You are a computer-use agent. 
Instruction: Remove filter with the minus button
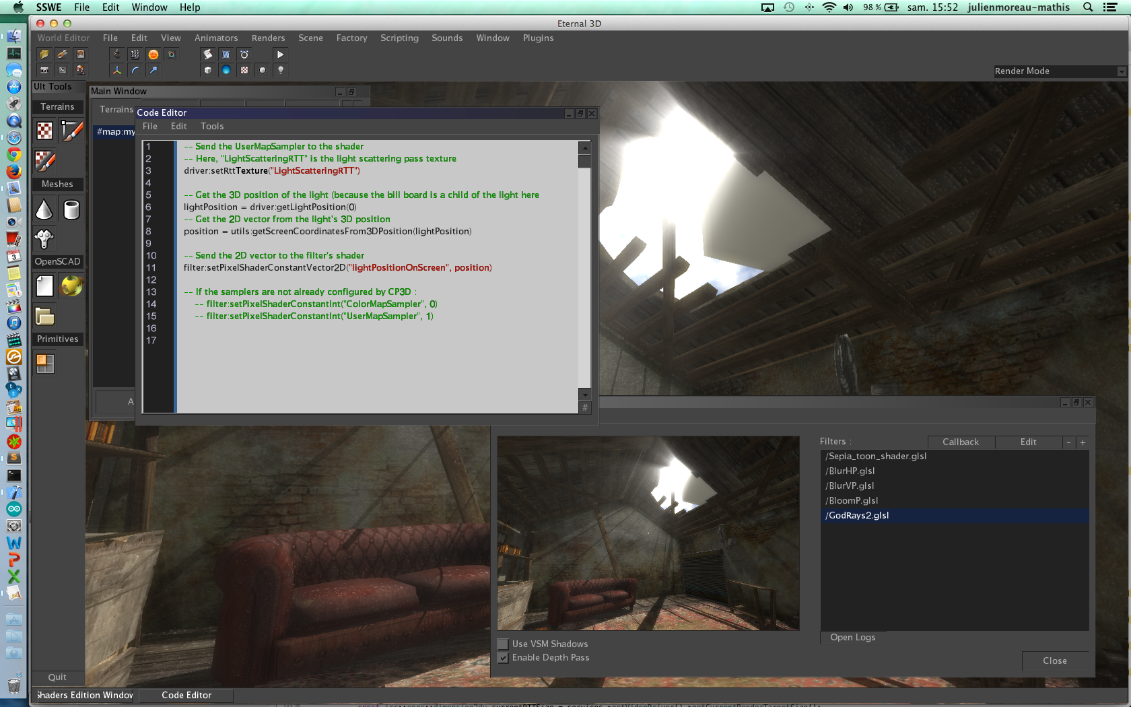coord(1069,442)
